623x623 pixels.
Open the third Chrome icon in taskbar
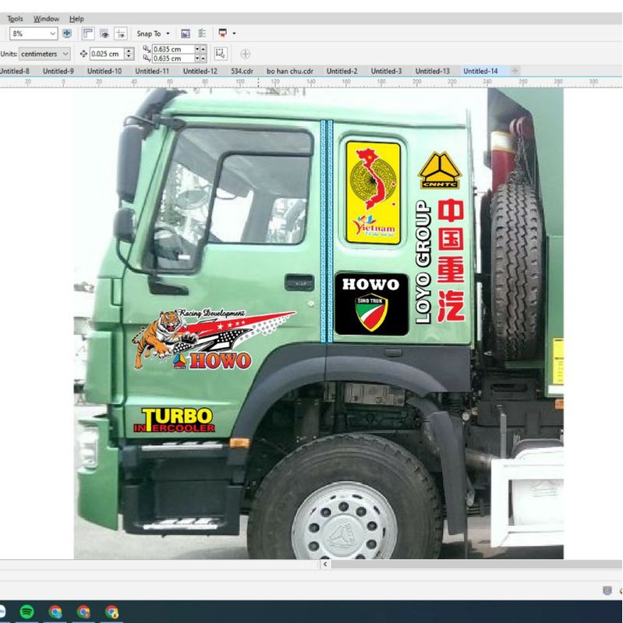click(112, 612)
